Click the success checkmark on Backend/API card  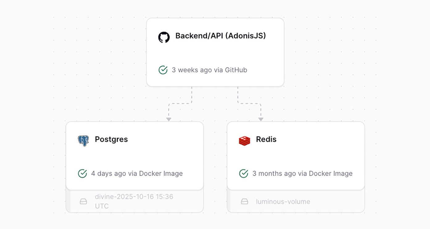pos(163,70)
